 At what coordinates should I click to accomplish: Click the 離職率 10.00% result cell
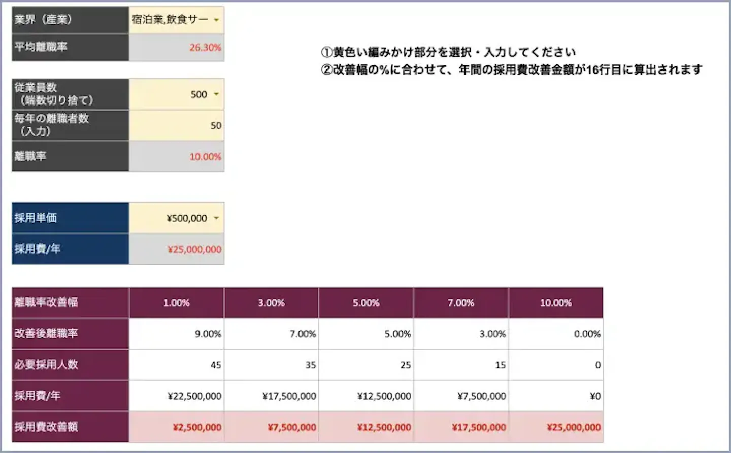pos(177,156)
